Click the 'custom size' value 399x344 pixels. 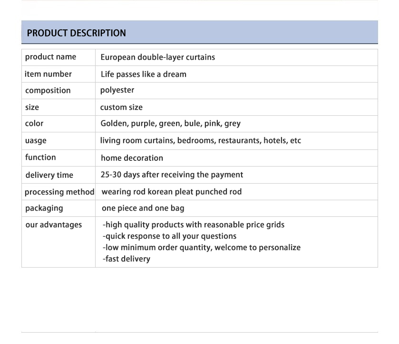(x=121, y=107)
